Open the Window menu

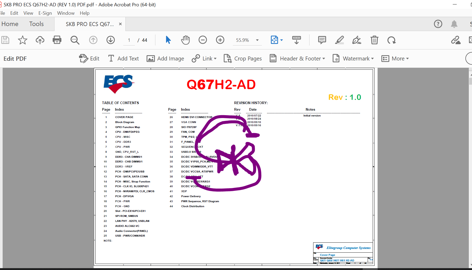[x=66, y=13]
